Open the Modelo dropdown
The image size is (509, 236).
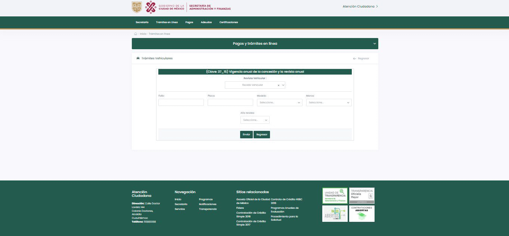pos(280,102)
